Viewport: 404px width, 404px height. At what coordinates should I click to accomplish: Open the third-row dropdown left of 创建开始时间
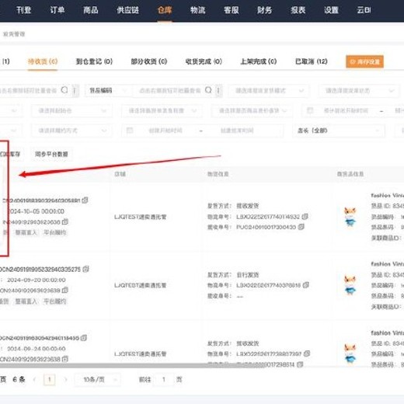[x=72, y=131]
